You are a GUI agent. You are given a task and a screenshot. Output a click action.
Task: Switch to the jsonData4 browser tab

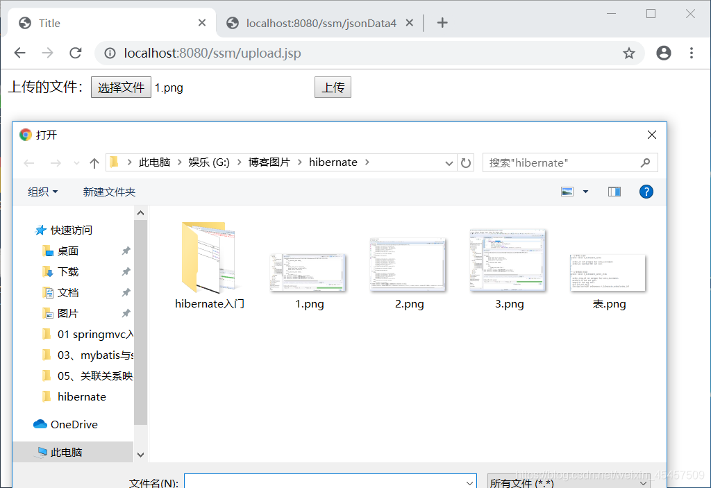coord(319,22)
